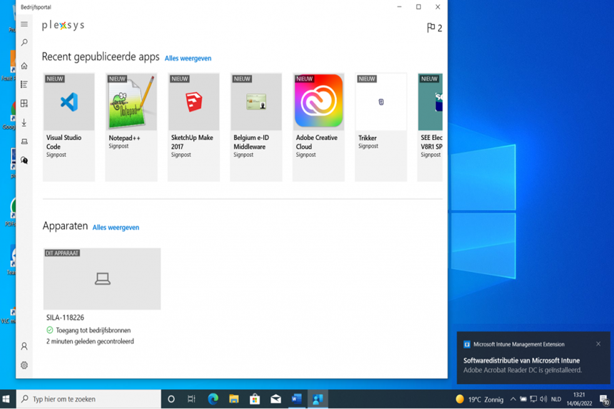
Task: Open Settings gear in Bedrijfsportal sidebar
Action: (x=24, y=365)
